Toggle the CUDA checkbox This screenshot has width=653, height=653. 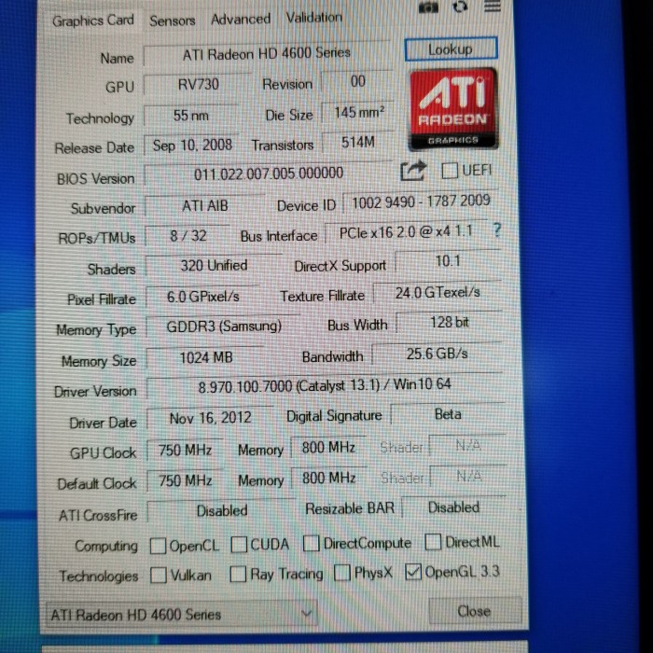[x=239, y=544]
